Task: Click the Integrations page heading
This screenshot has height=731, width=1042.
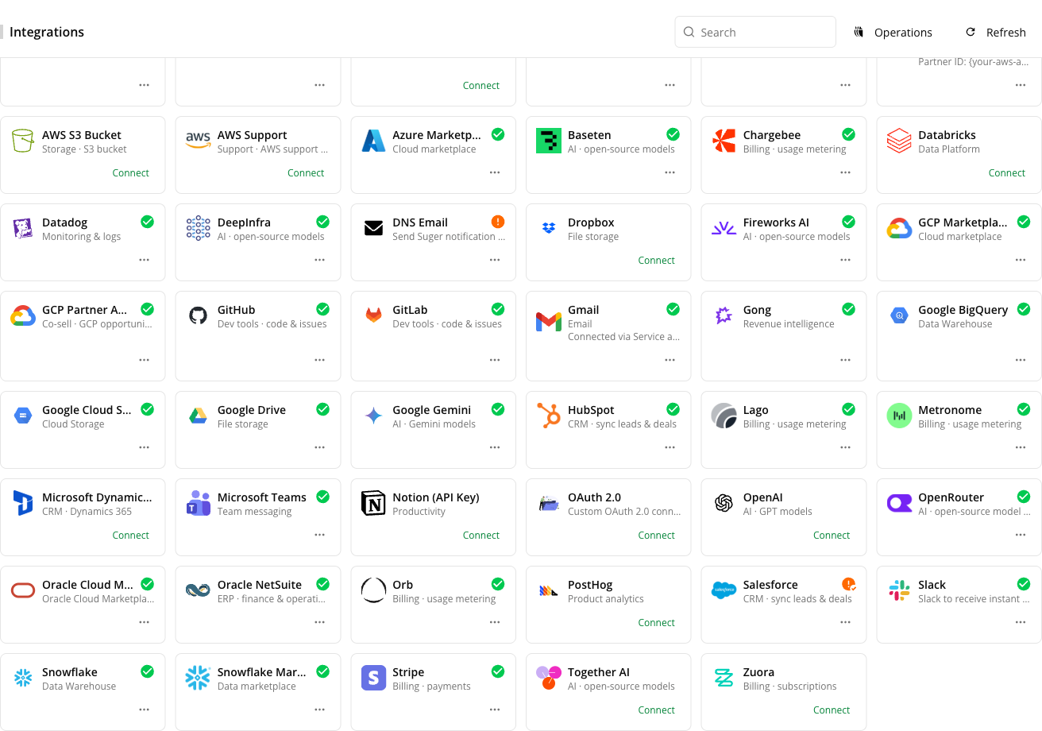Action: tap(47, 32)
